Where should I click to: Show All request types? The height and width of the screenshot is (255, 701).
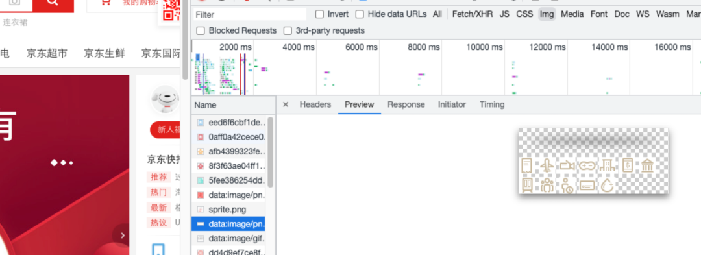point(437,14)
